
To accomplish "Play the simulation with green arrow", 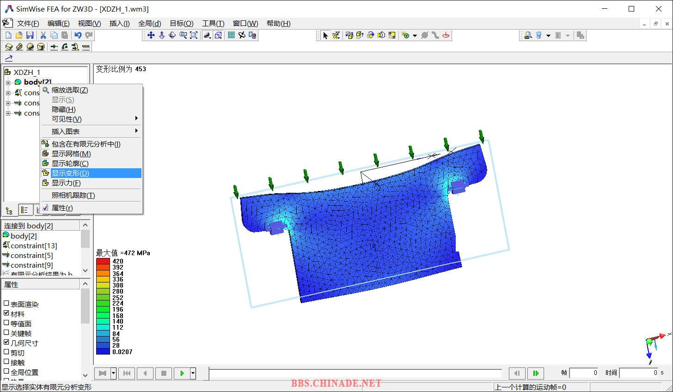I will coord(182,373).
